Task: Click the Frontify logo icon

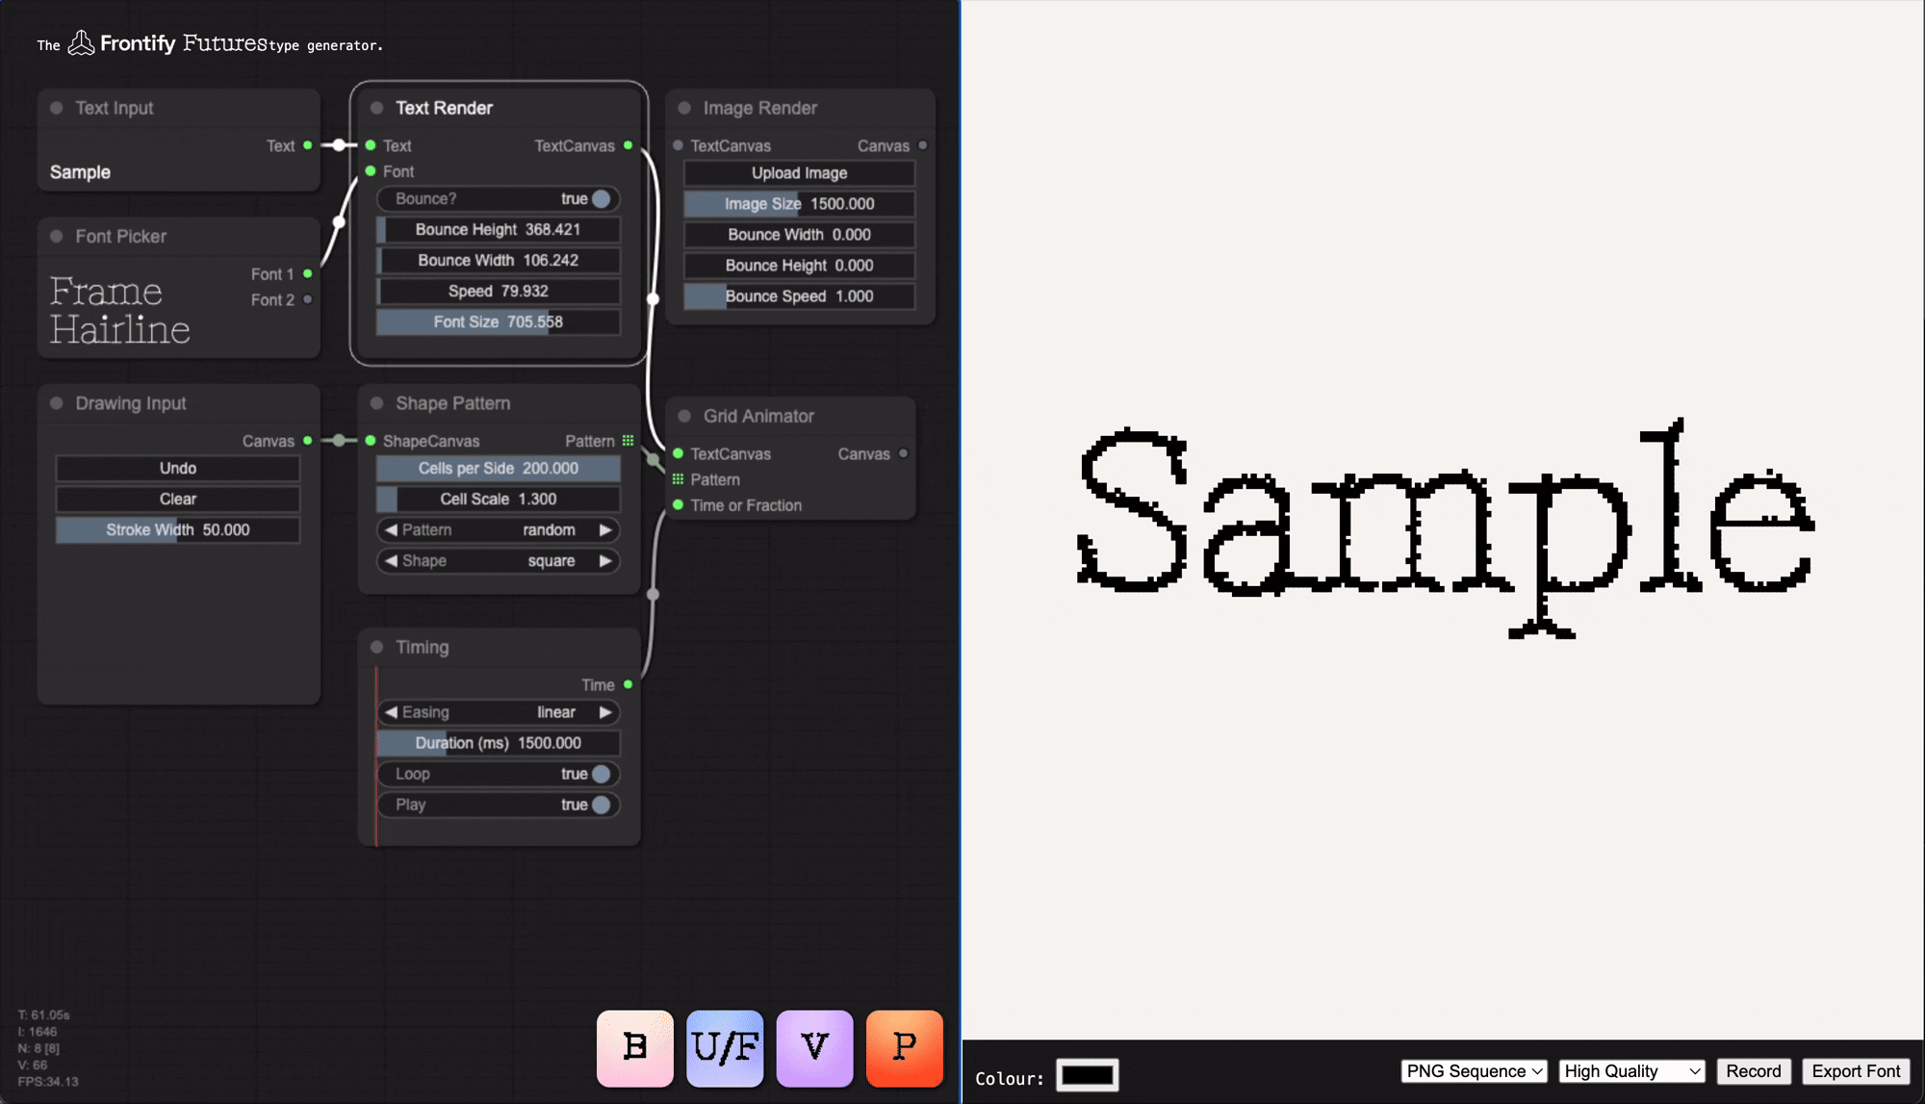Action: point(81,43)
